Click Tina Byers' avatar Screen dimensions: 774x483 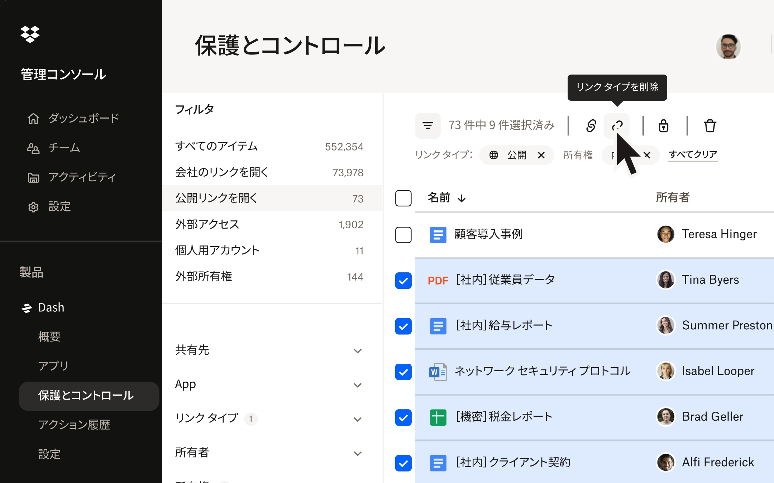point(666,280)
